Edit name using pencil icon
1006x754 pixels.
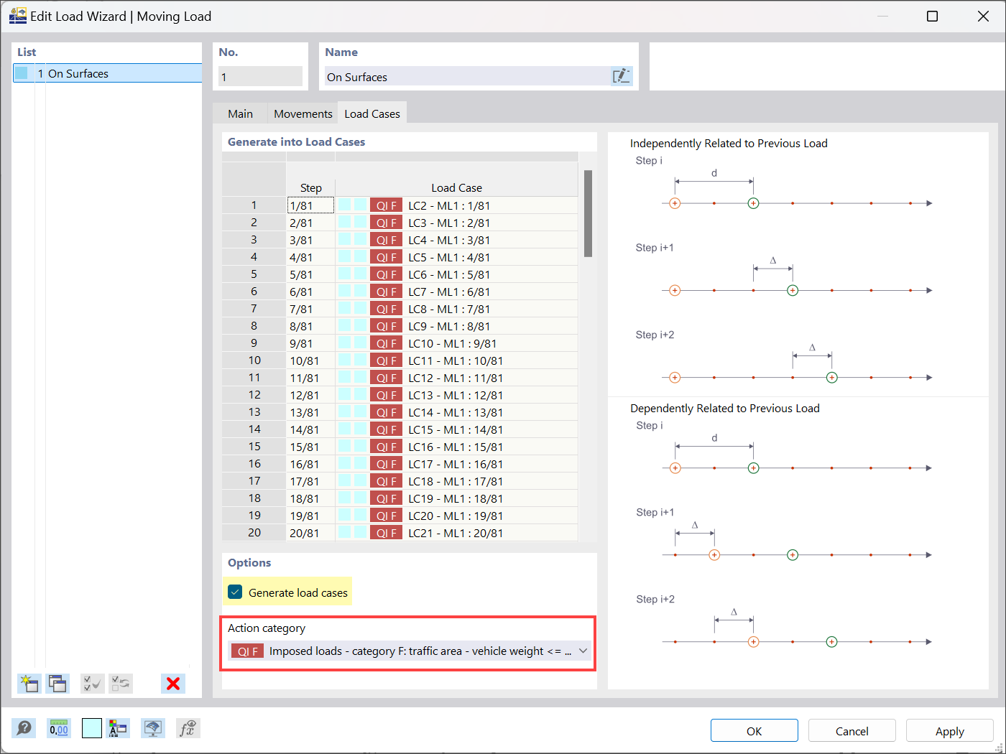click(621, 75)
